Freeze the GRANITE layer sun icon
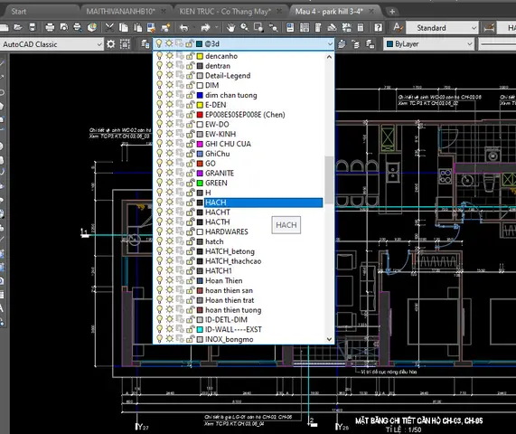 point(170,173)
